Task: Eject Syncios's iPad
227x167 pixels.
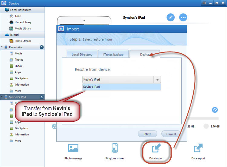Action: tap(41, 97)
